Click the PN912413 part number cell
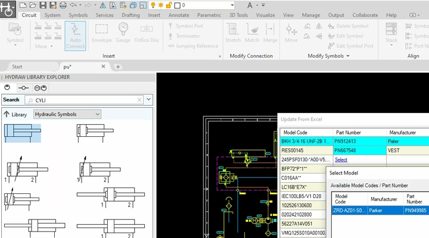 tap(359, 141)
